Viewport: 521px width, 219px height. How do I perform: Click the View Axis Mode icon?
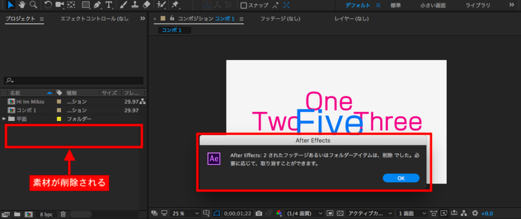click(x=228, y=5)
